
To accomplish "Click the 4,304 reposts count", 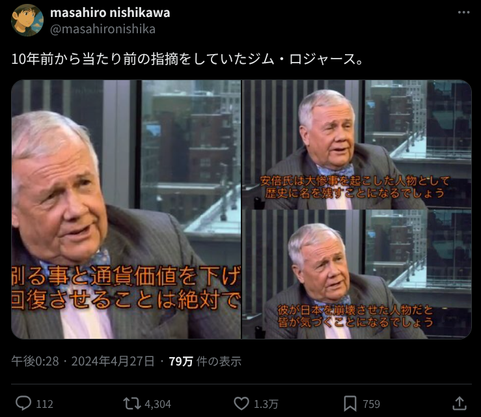I will click(x=158, y=404).
